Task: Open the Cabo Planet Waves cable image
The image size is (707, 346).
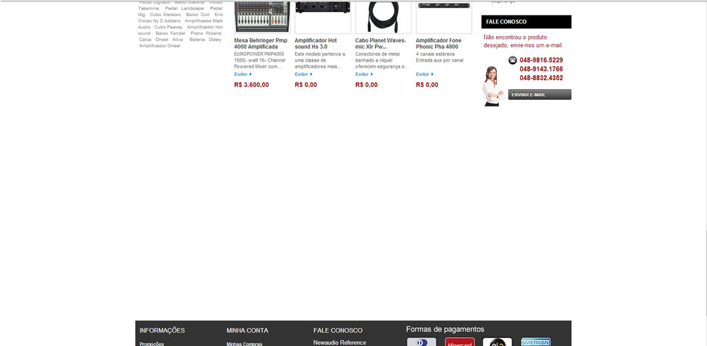Action: [x=383, y=17]
